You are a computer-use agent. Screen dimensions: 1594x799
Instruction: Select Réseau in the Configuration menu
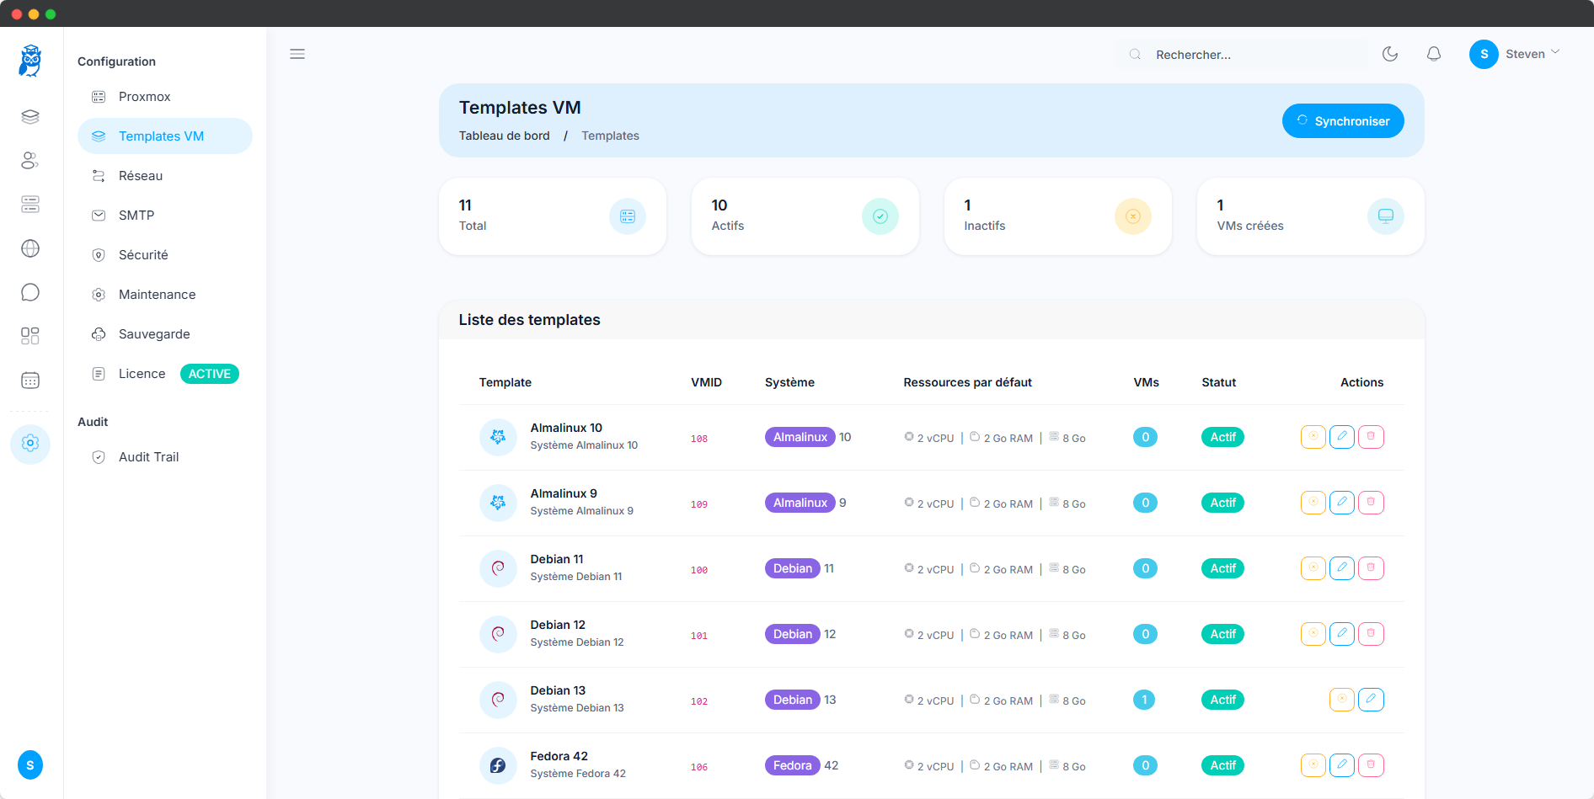pos(141,175)
